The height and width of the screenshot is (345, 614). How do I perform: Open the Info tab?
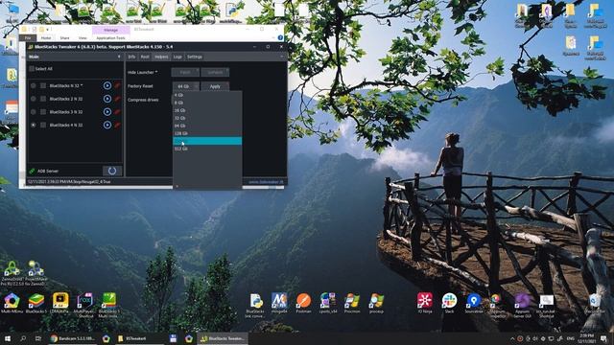pos(131,57)
